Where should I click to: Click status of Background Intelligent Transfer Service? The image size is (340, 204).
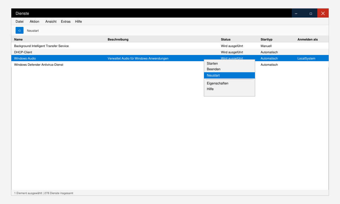click(232, 46)
